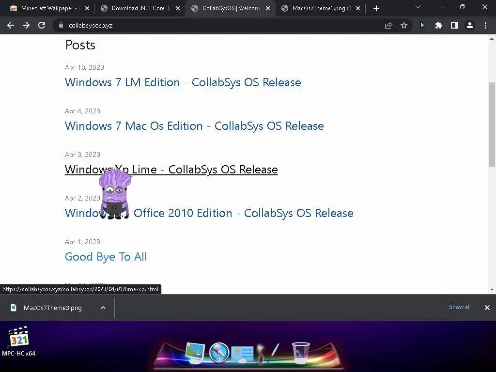Image resolution: width=496 pixels, height=372 pixels.
Task: Switch to the Download .NET Core tab
Action: (x=139, y=8)
